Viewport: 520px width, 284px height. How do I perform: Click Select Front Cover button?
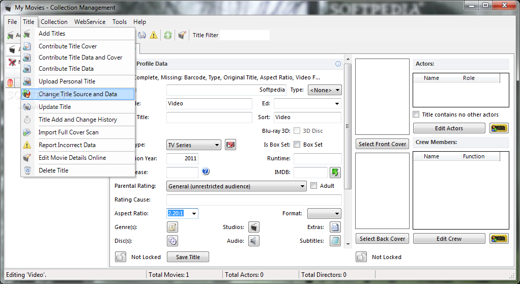pyautogui.click(x=383, y=144)
